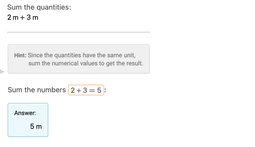
Task: Select the 2 m + 3 m expression
Action: point(23,17)
